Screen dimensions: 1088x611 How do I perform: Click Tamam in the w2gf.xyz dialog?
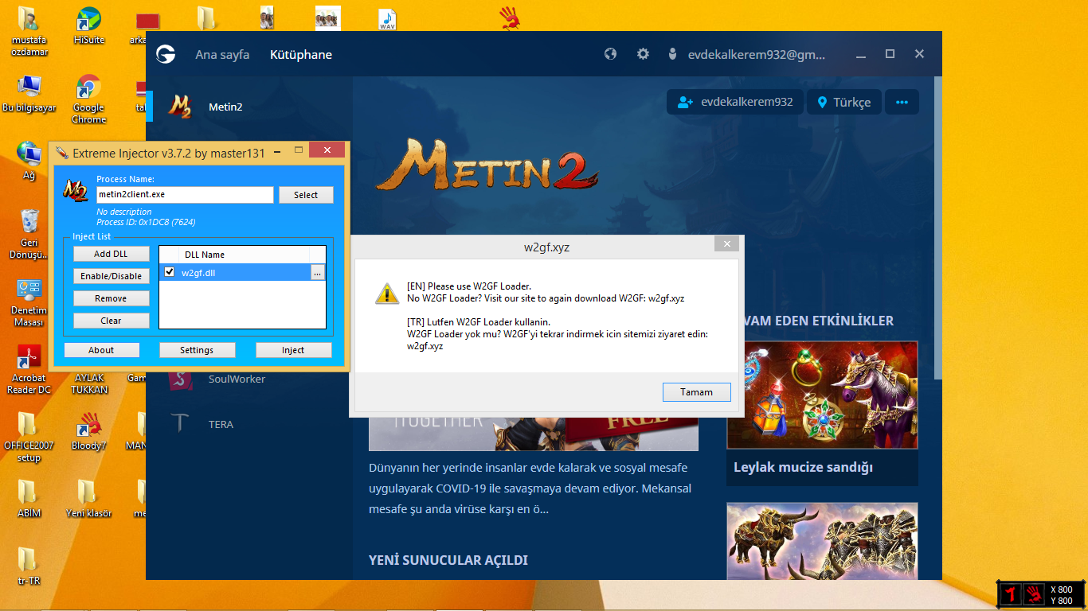(x=696, y=391)
